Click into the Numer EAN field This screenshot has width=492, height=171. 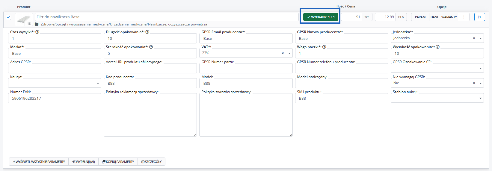click(x=55, y=98)
